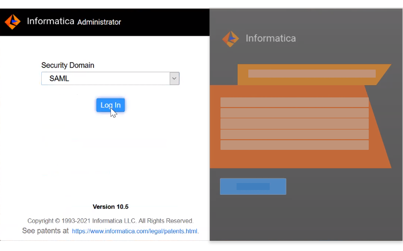
Task: Select the middle row in the orange form illustration
Action: click(294, 124)
